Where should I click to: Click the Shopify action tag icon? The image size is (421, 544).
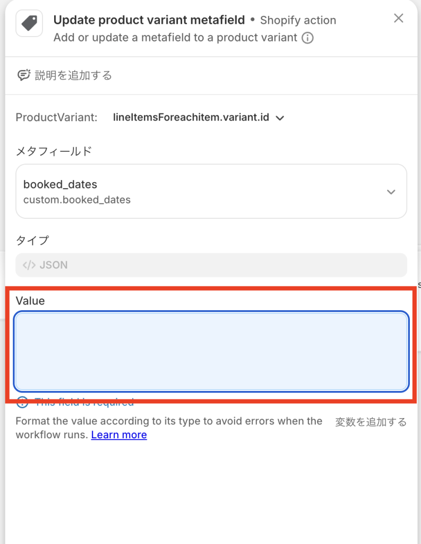29,23
